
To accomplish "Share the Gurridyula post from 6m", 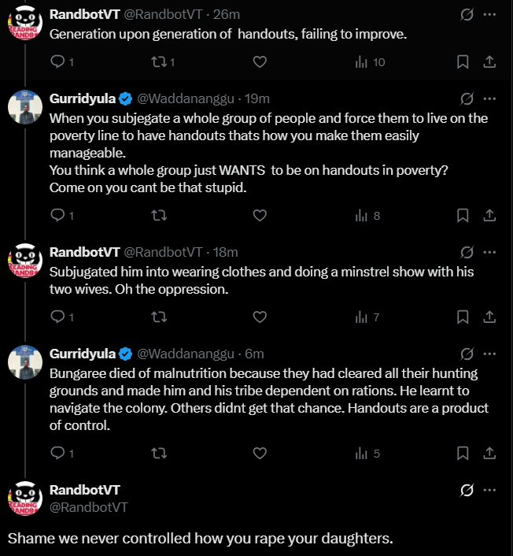I will (488, 453).
